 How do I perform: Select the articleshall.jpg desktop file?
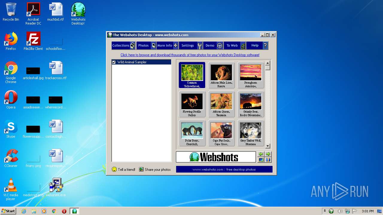[x=33, y=73]
